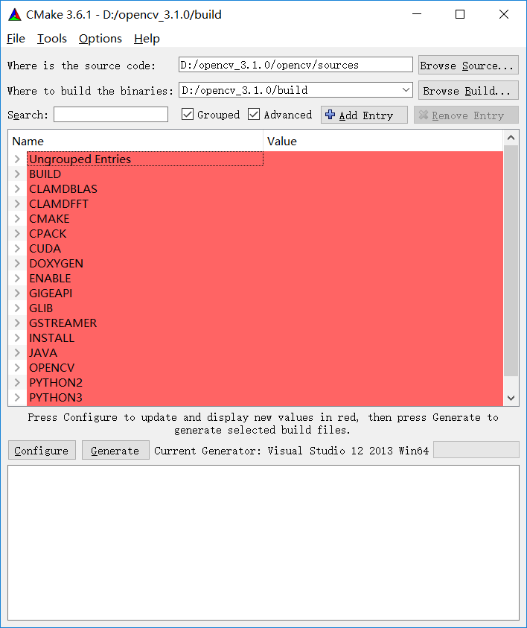Click the scrollbar down arrow
The image size is (527, 628).
pyautogui.click(x=511, y=398)
